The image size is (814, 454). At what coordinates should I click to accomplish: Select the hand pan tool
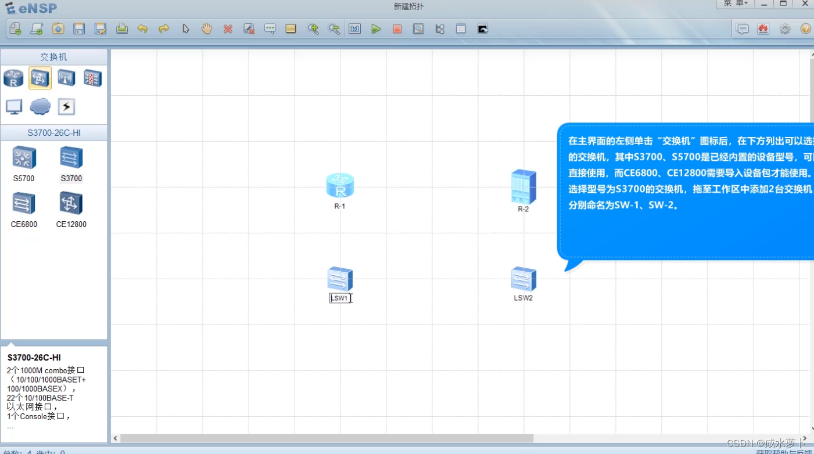pos(206,28)
